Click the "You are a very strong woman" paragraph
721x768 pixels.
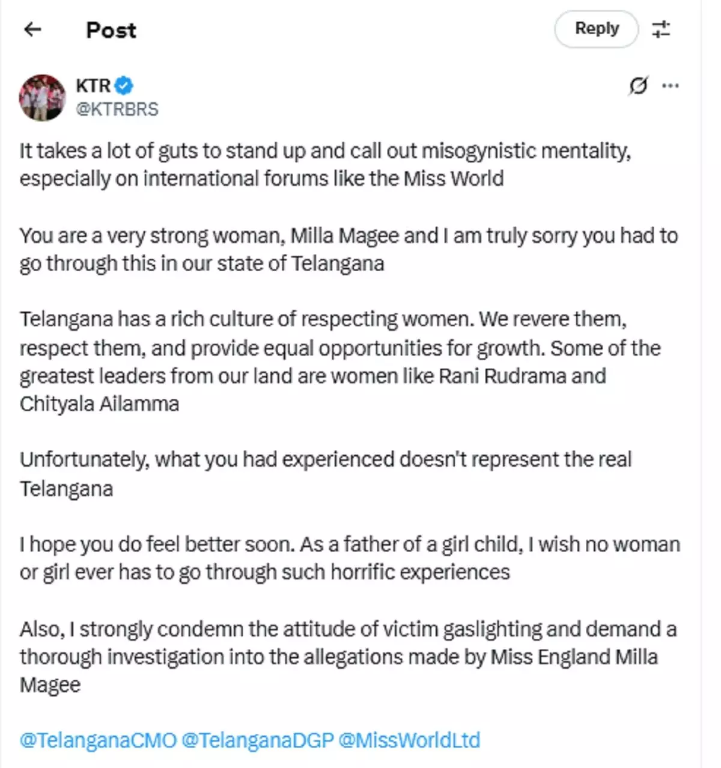(348, 249)
